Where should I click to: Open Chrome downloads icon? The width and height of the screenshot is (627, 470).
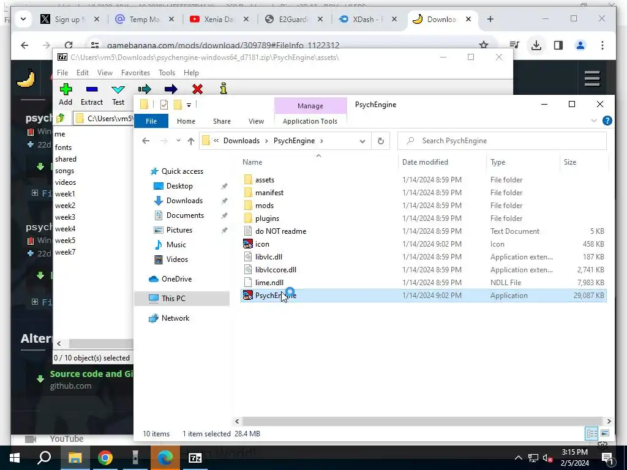click(536, 45)
